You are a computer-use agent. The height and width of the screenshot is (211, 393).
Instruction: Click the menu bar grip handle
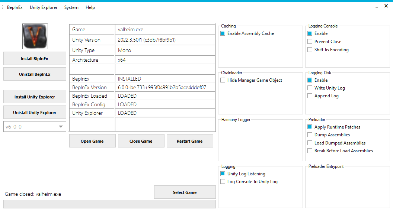click(x=3, y=7)
